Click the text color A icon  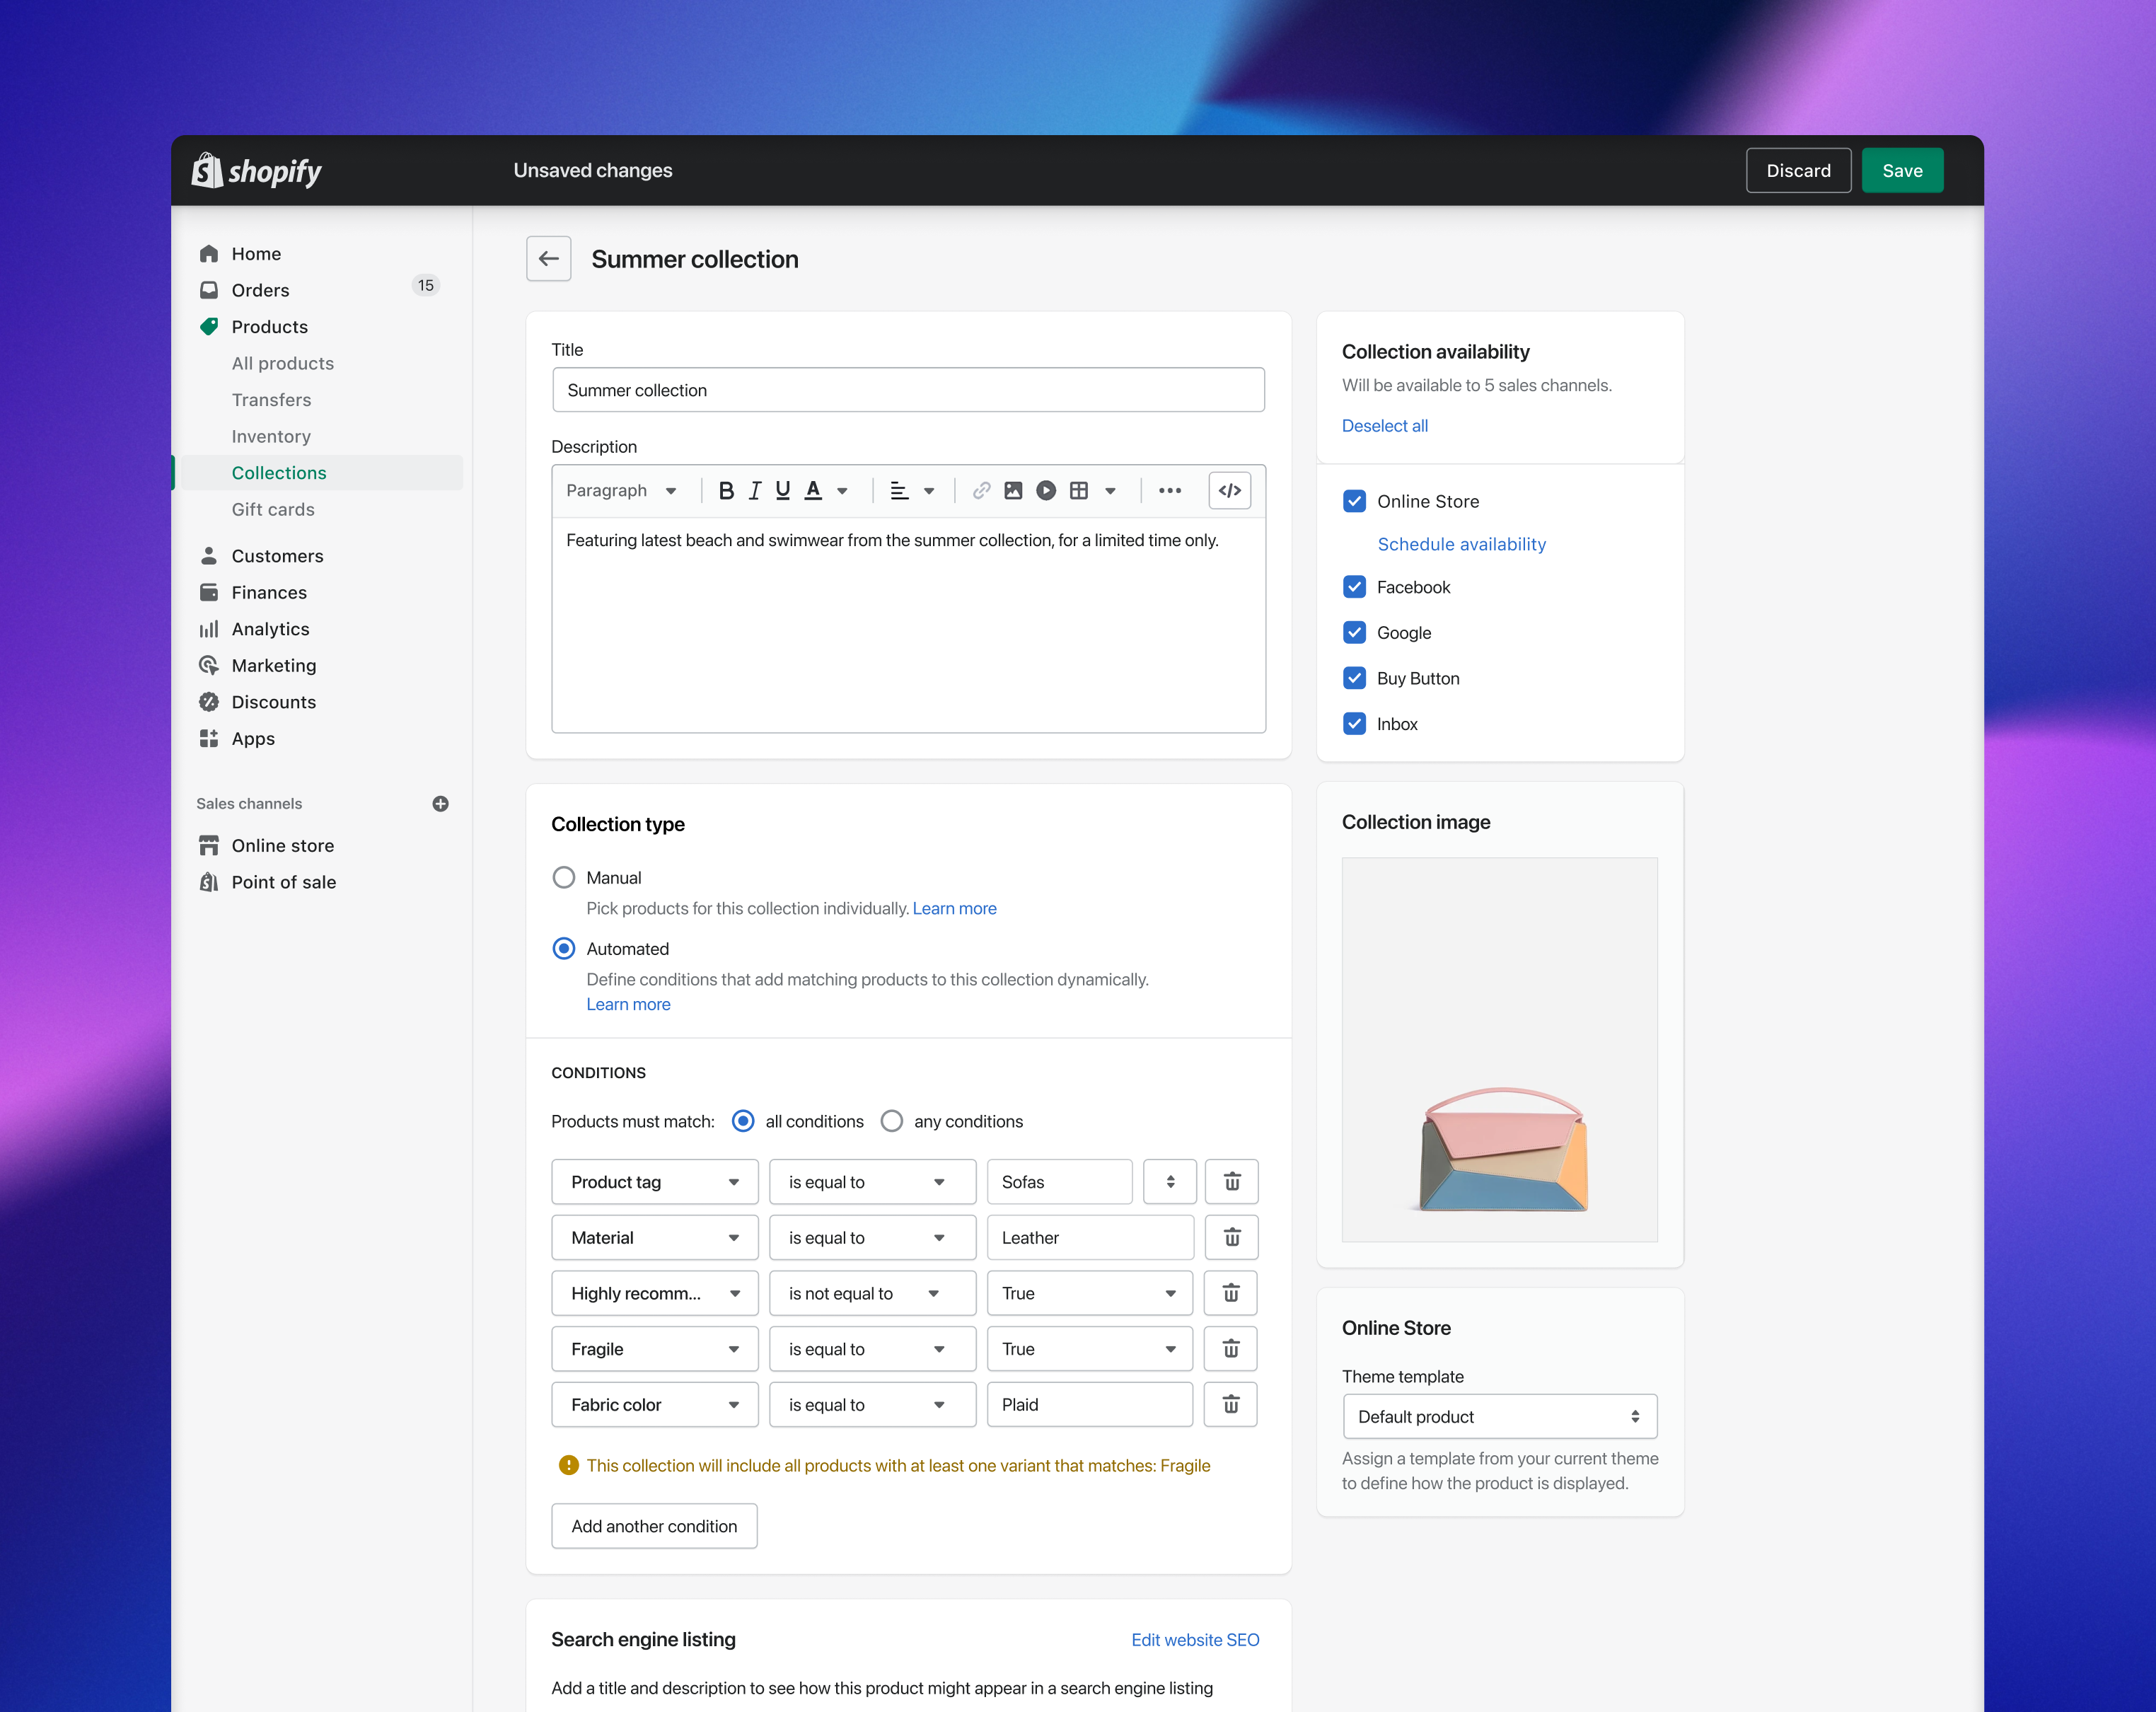813,491
